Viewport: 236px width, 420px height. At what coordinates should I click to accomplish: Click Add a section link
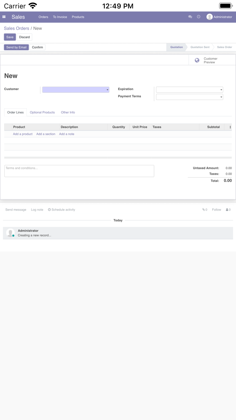pos(46,134)
